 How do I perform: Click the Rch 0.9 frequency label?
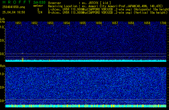click(2, 87)
